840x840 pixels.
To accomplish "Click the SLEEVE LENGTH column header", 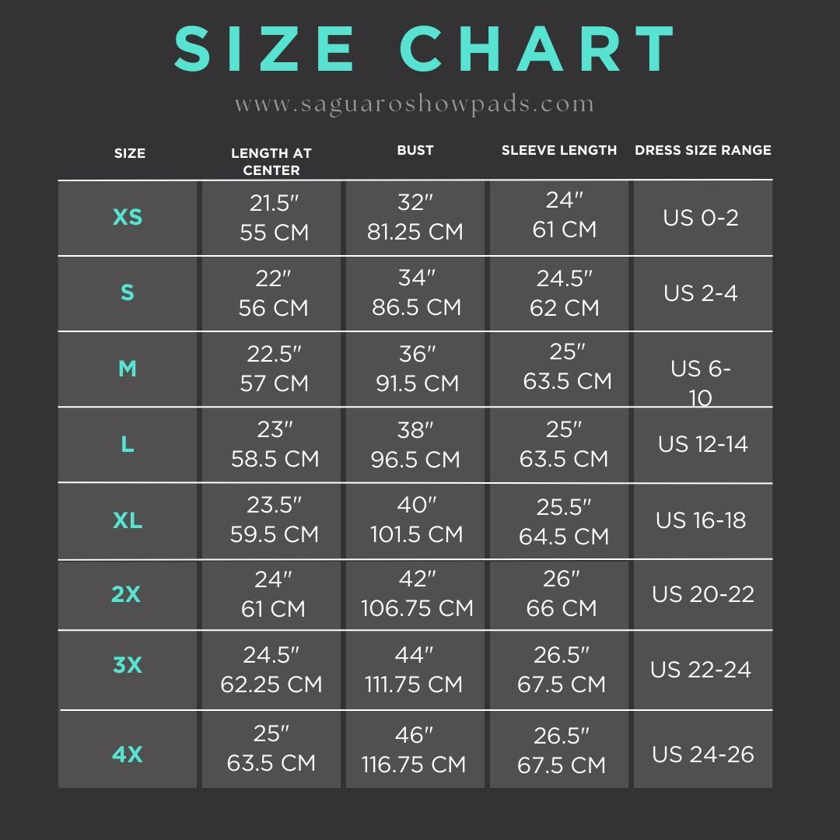I will tap(558, 150).
